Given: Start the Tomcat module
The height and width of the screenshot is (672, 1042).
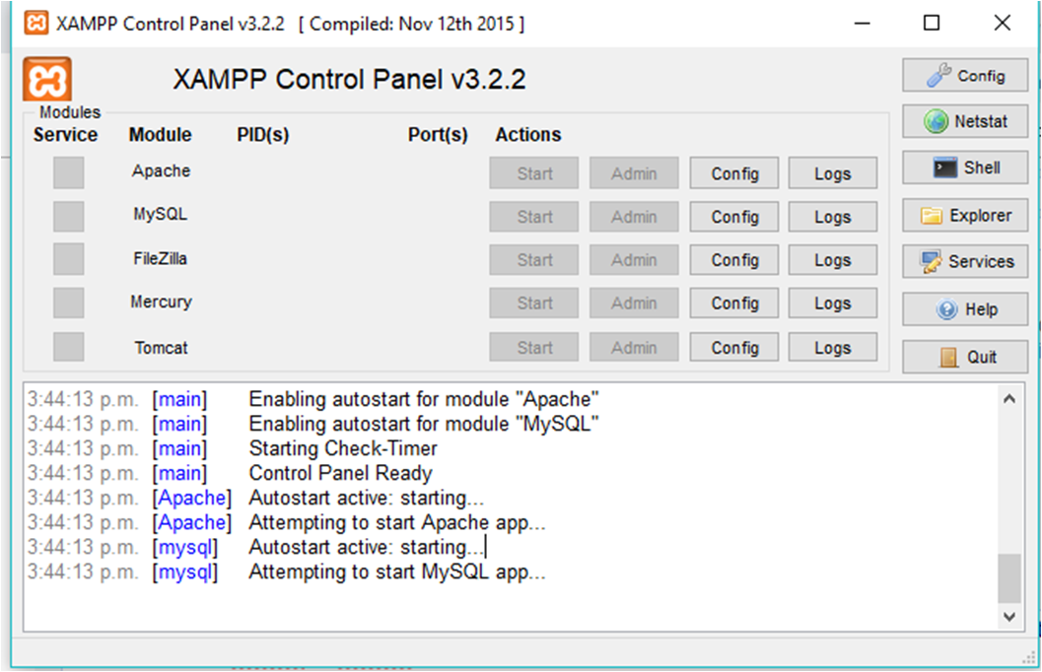Looking at the screenshot, I should [534, 347].
